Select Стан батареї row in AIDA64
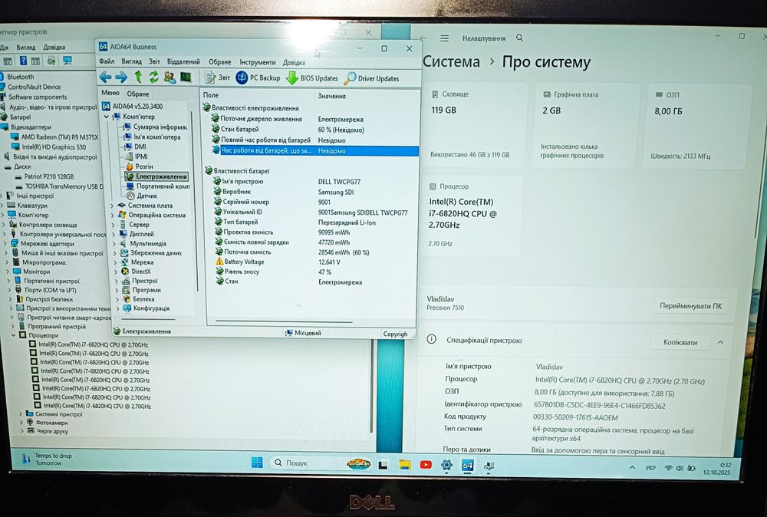The image size is (767, 517). coord(311,130)
